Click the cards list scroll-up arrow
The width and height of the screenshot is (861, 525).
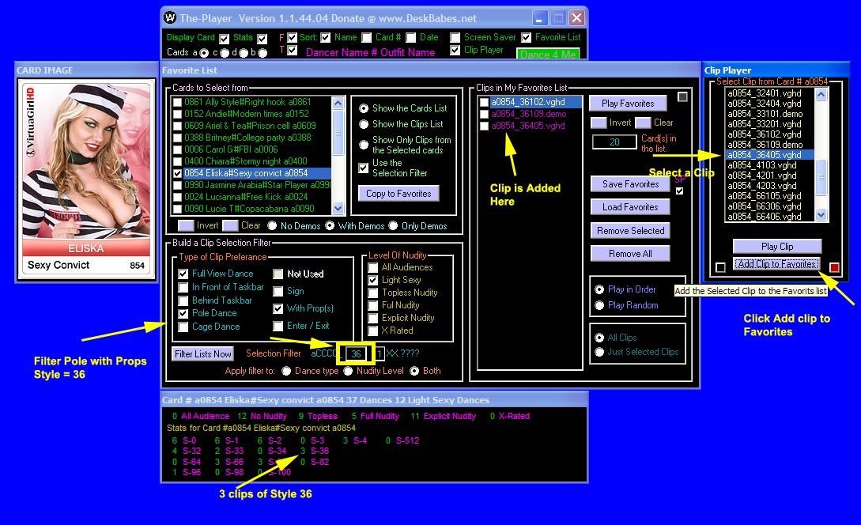pos(338,103)
